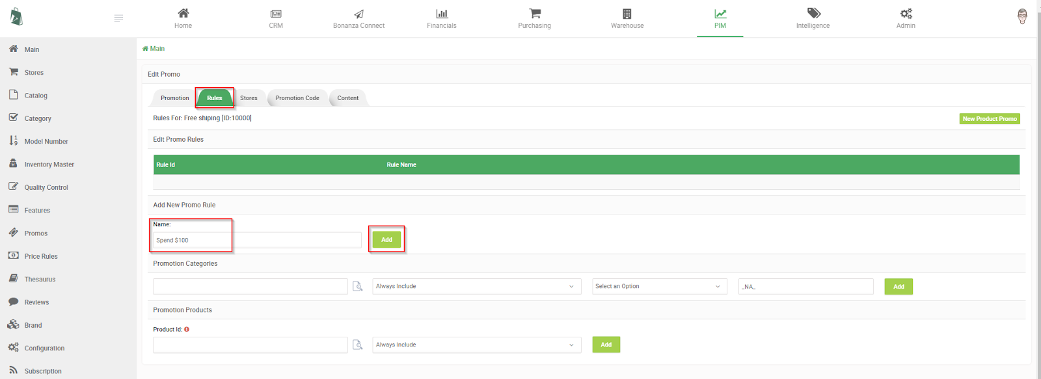Click the Reviews comment icon in sidebar
The width and height of the screenshot is (1041, 379).
(13, 302)
